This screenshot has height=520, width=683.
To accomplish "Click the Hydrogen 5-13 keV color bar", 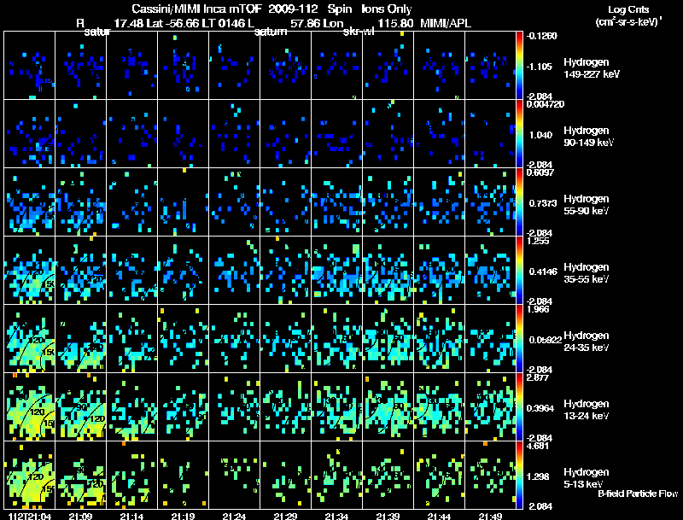I will click(x=519, y=475).
